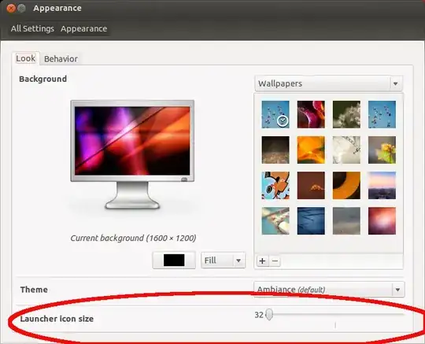This screenshot has height=344, width=425.
Task: Select the purple-red Ubuntu gradient wallpaper
Action: (x=382, y=221)
